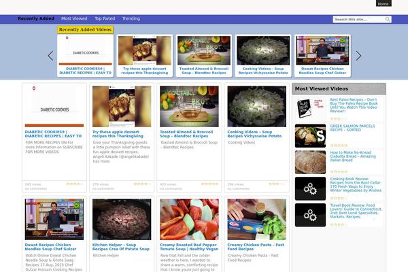Open Diabetic Cookies carousel thumbnail

click(x=86, y=50)
